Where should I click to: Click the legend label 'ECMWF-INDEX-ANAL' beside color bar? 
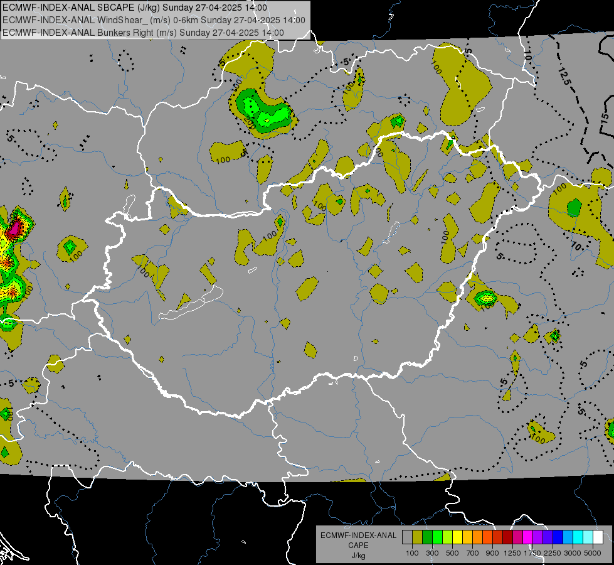(x=358, y=535)
